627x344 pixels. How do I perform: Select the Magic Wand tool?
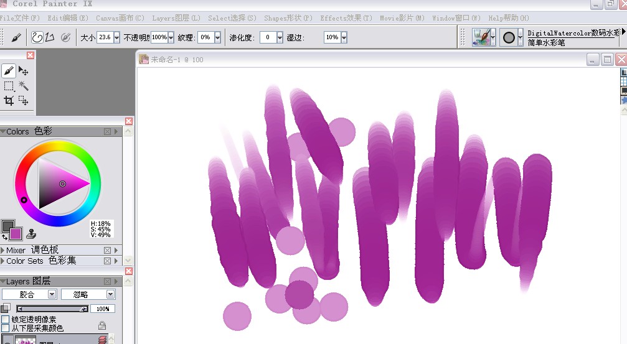point(24,85)
